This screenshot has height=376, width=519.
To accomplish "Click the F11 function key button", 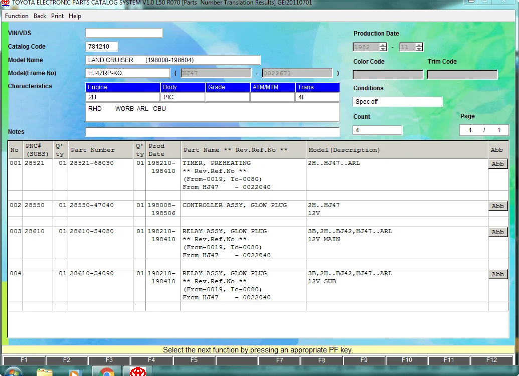I will tap(449, 360).
